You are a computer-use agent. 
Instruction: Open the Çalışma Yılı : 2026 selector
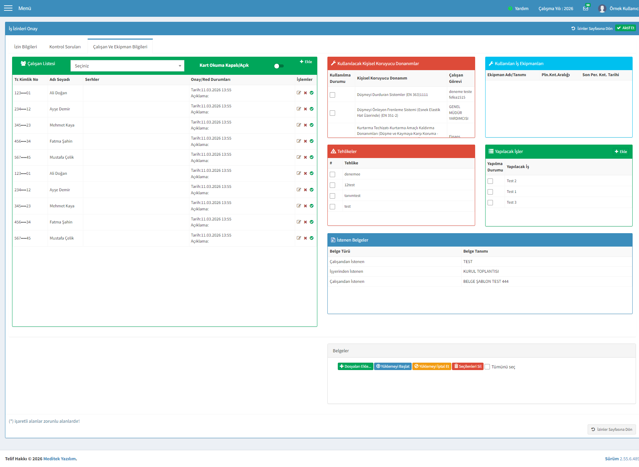556,8
